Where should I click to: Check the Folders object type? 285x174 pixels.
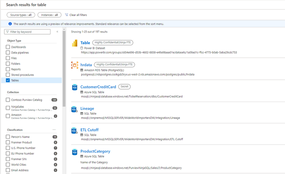pyautogui.click(x=8, y=64)
